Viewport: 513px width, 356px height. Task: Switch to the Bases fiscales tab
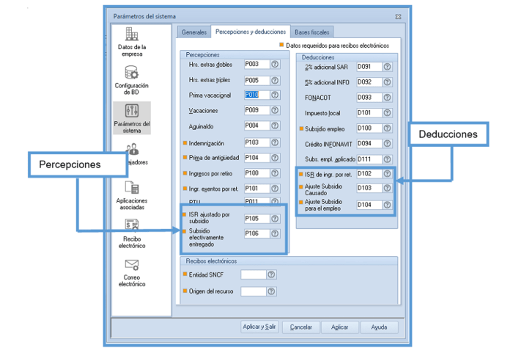click(x=312, y=32)
